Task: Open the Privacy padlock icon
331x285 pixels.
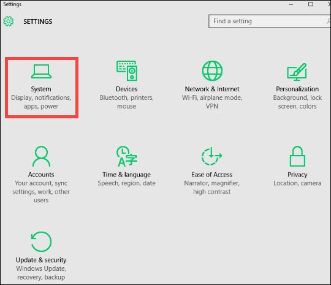Action: point(297,156)
